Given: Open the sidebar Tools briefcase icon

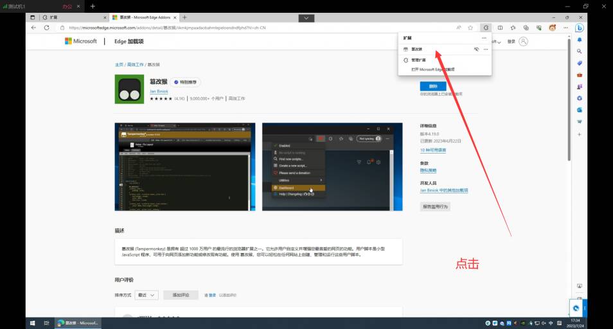Looking at the screenshot, I should pyautogui.click(x=580, y=75).
